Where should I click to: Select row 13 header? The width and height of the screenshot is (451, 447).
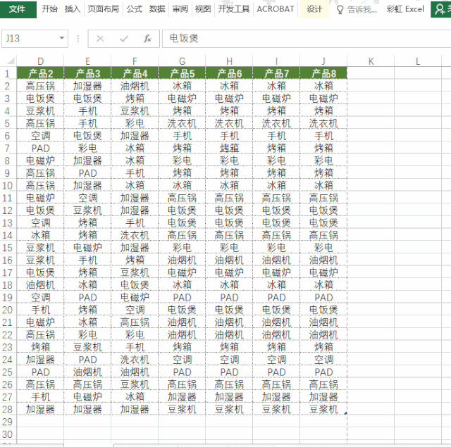(8, 223)
